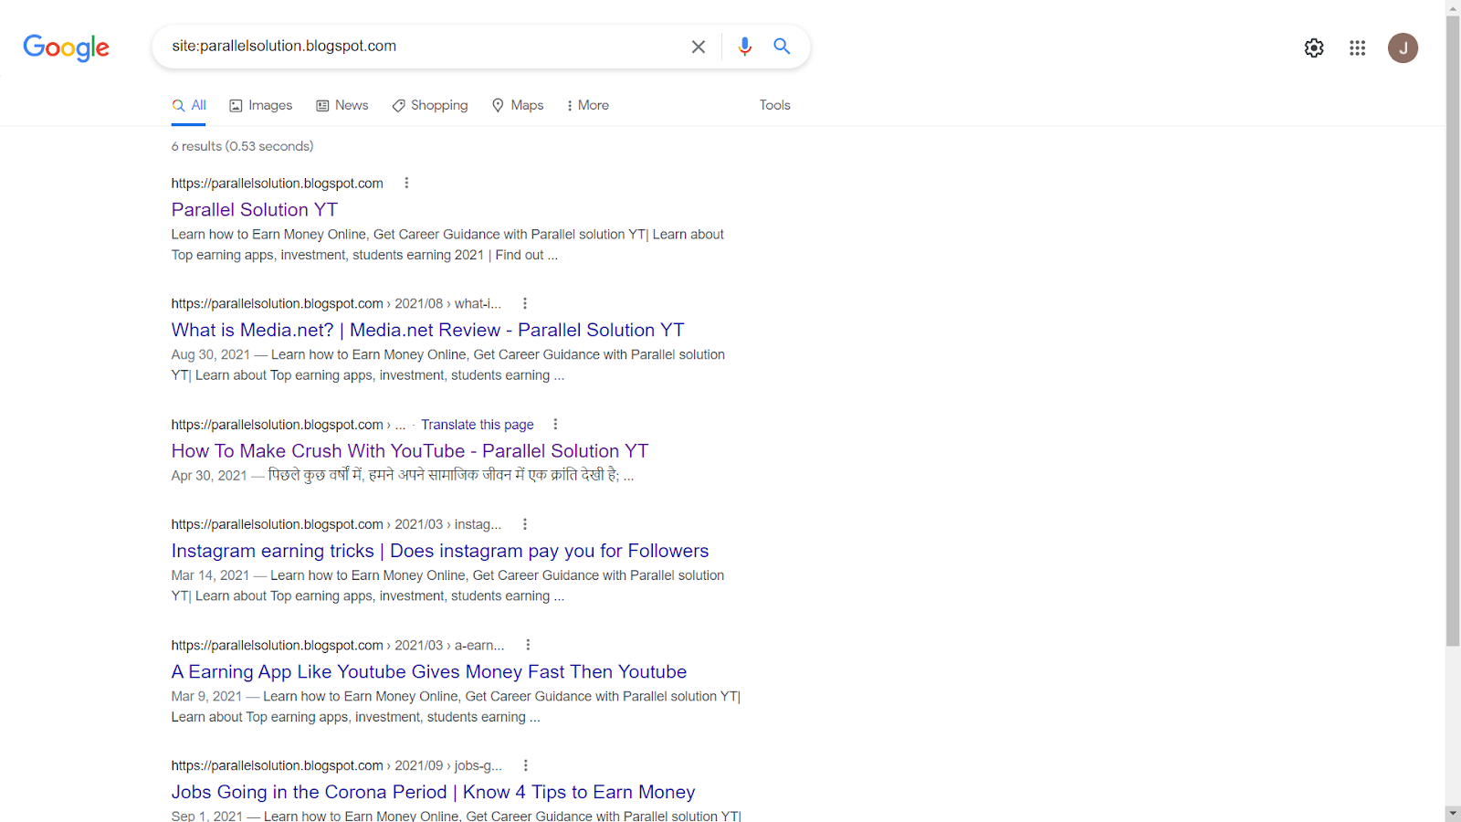Open Jobs Going in the Corona Period link
The height and width of the screenshot is (822, 1461).
[x=434, y=792]
